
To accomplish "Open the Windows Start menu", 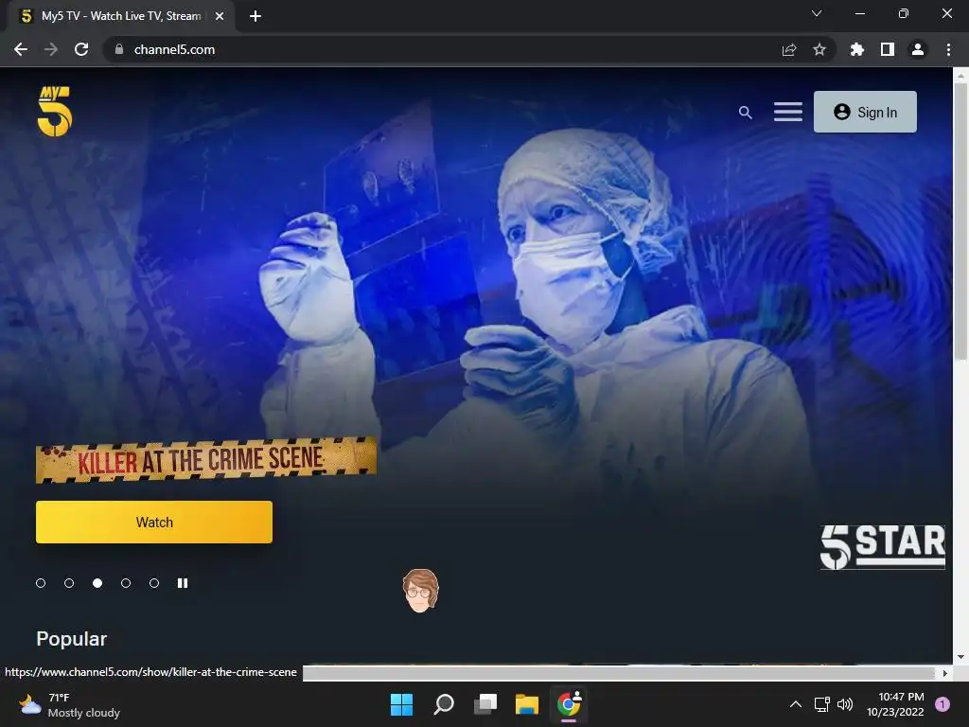I will pyautogui.click(x=401, y=704).
